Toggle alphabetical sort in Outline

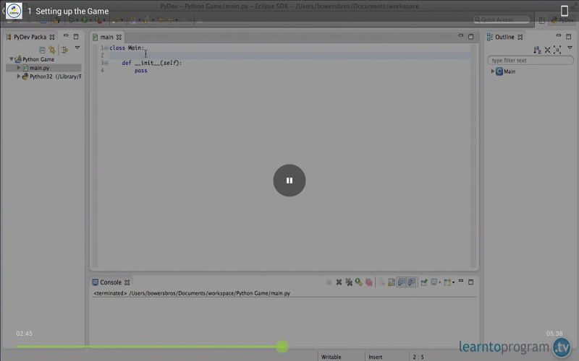pos(537,50)
